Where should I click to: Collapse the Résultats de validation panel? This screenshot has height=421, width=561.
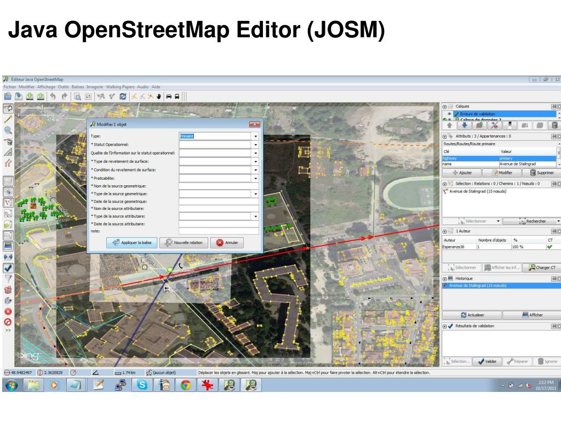[445, 326]
